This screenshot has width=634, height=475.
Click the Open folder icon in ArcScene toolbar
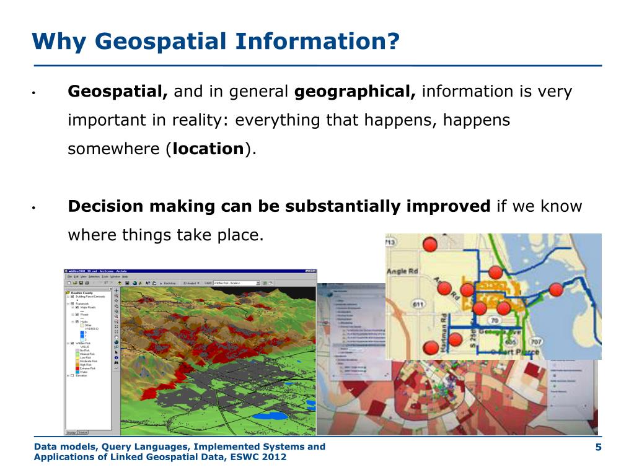(75, 283)
